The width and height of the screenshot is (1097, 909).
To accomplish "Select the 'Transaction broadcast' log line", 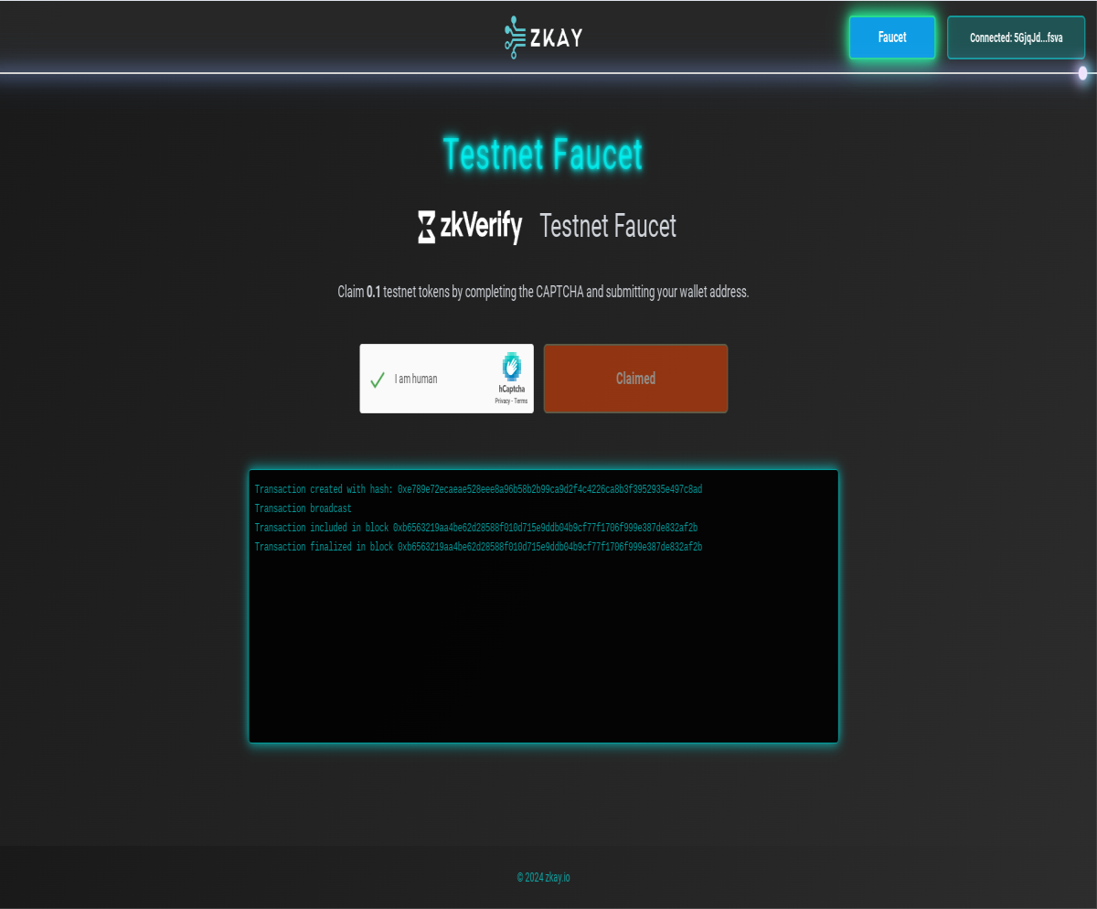I will (x=303, y=508).
